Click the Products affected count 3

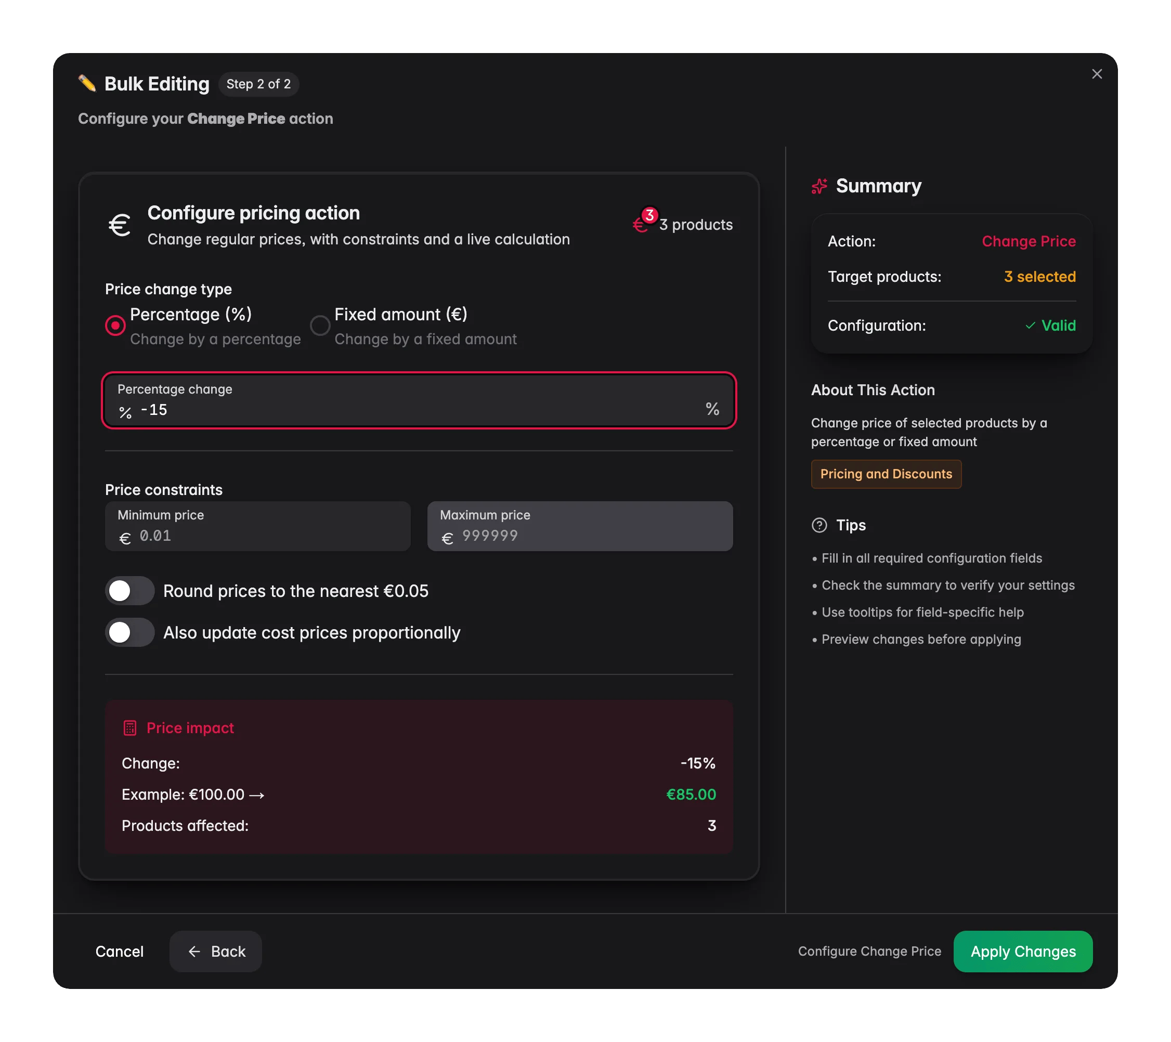click(711, 826)
